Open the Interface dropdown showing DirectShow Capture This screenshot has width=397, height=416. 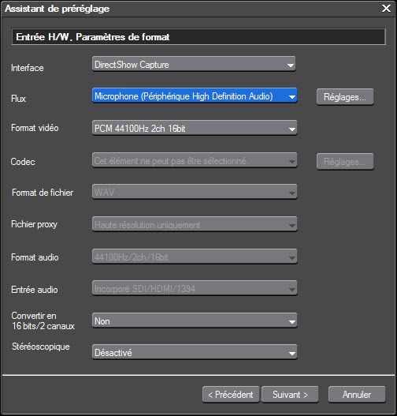(194, 64)
